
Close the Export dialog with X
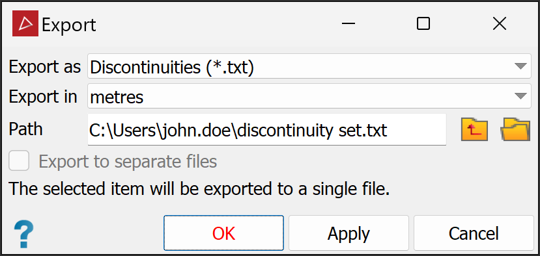(499, 23)
